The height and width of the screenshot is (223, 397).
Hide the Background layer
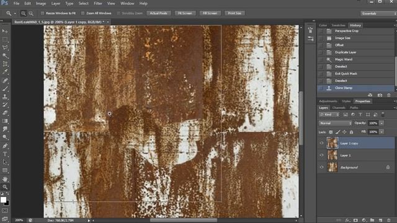point(321,167)
